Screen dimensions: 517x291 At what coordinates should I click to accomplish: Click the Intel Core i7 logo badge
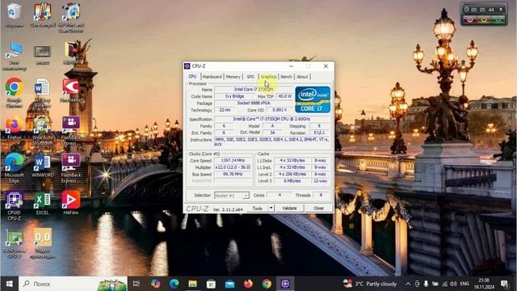pos(313,99)
